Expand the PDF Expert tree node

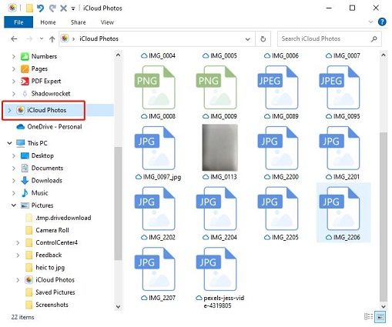tap(14, 82)
